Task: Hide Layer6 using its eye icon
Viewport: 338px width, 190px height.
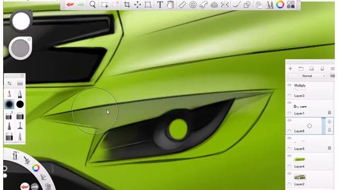Action: (x=289, y=120)
